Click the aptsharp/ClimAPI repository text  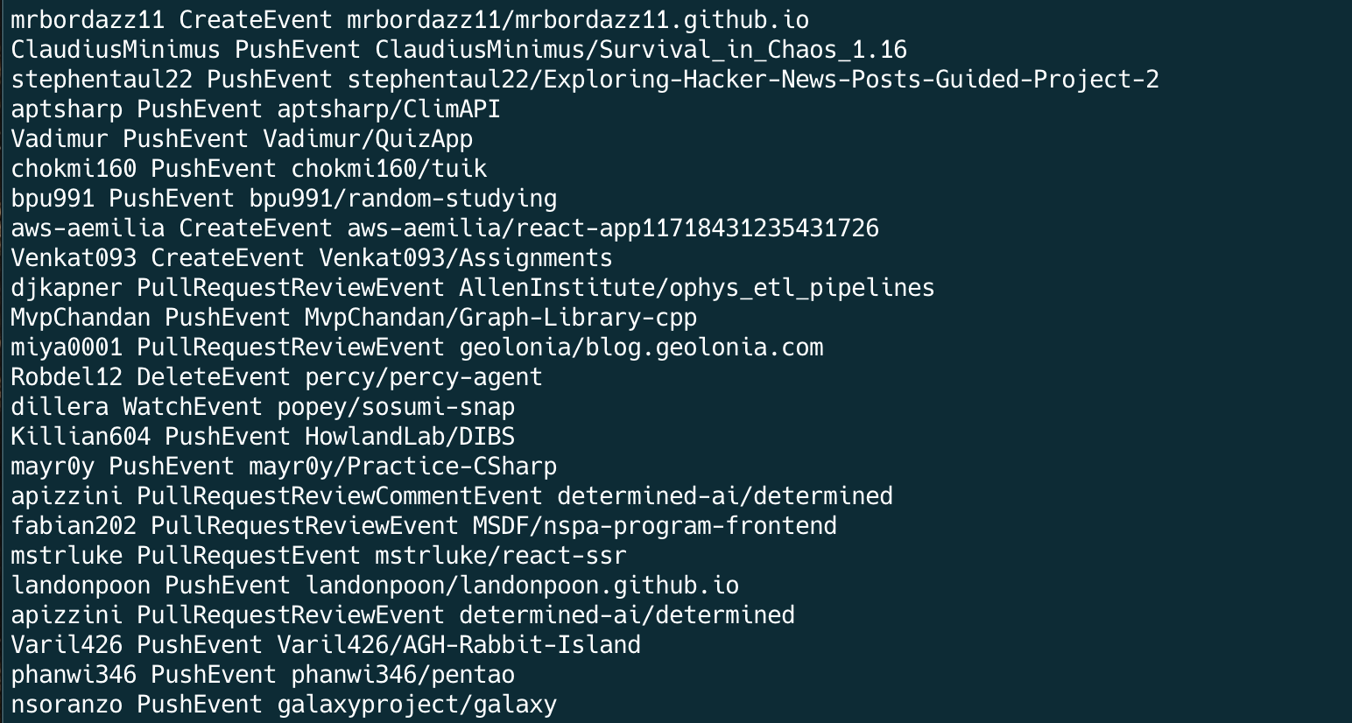tap(389, 109)
